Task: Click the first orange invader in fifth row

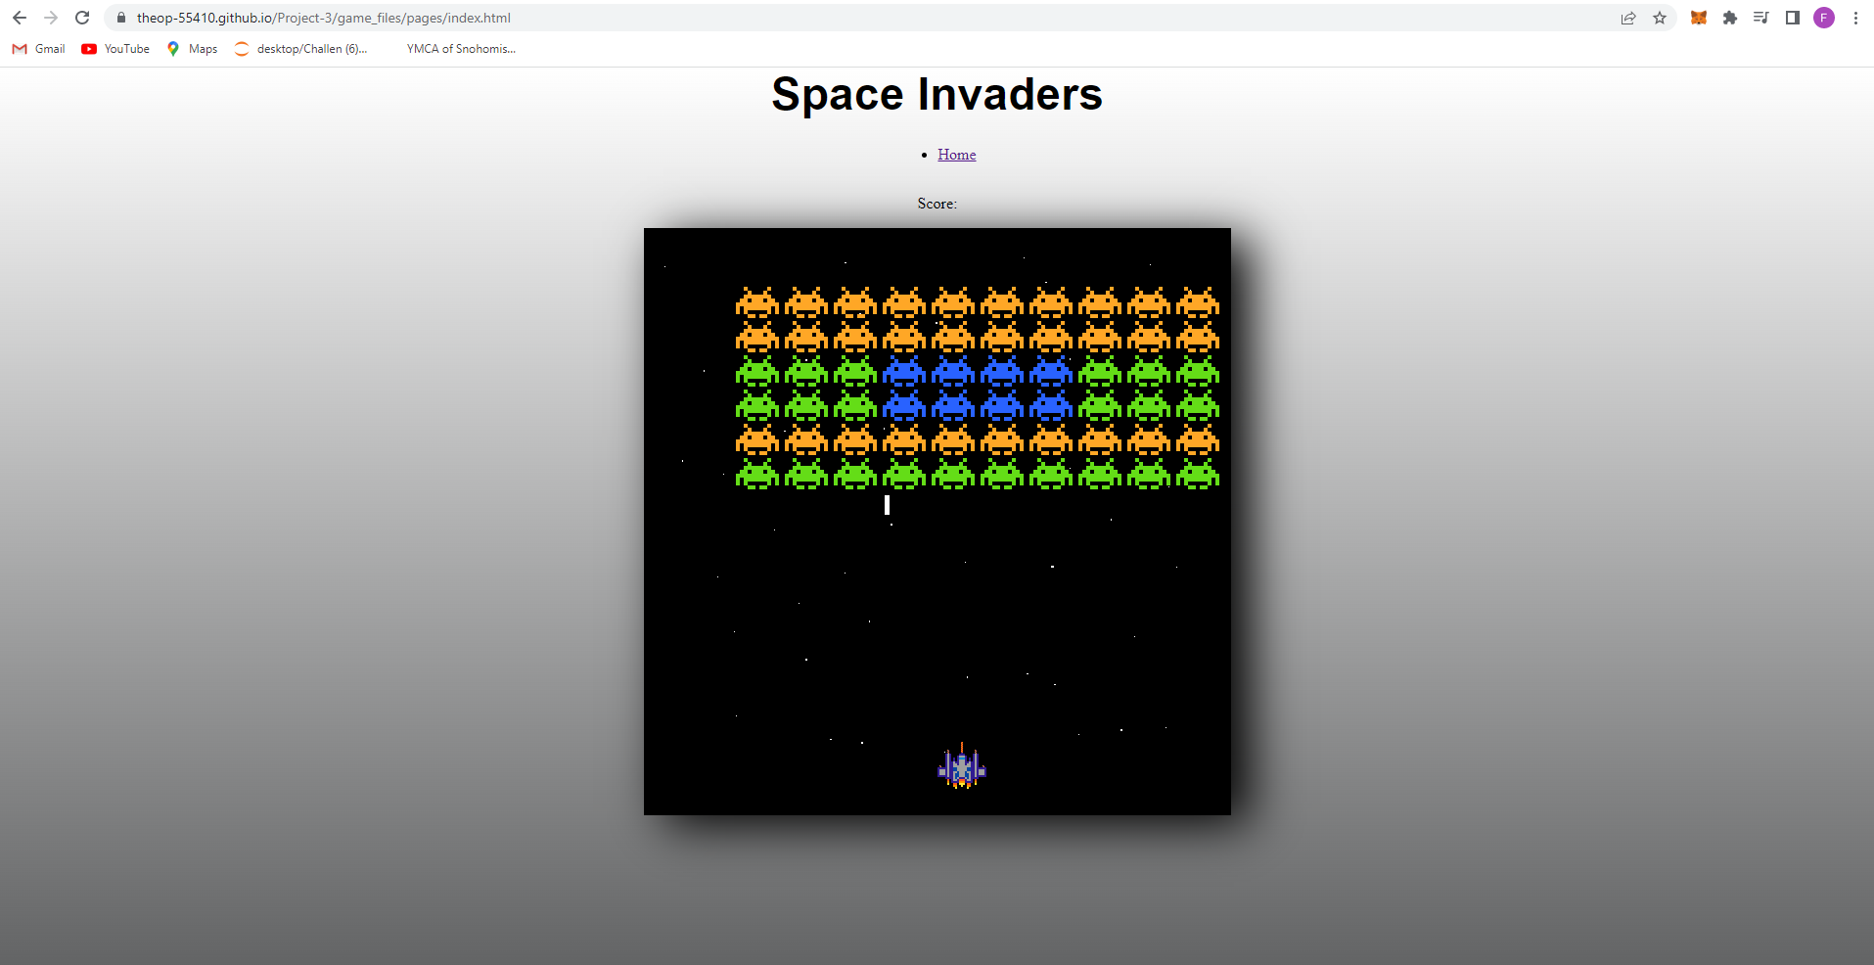Action: (757, 439)
